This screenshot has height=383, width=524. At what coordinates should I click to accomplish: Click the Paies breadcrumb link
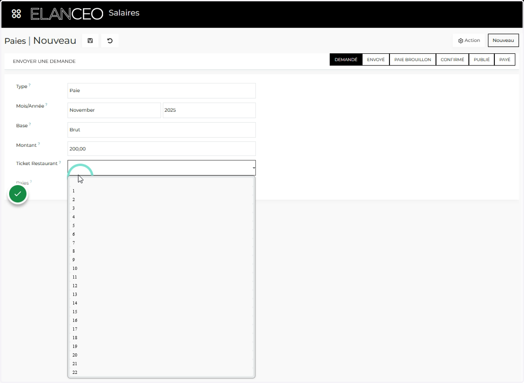click(x=15, y=41)
